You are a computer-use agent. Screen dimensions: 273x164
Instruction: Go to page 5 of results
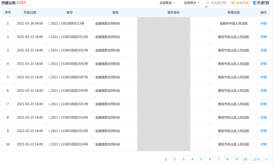click(x=201, y=159)
